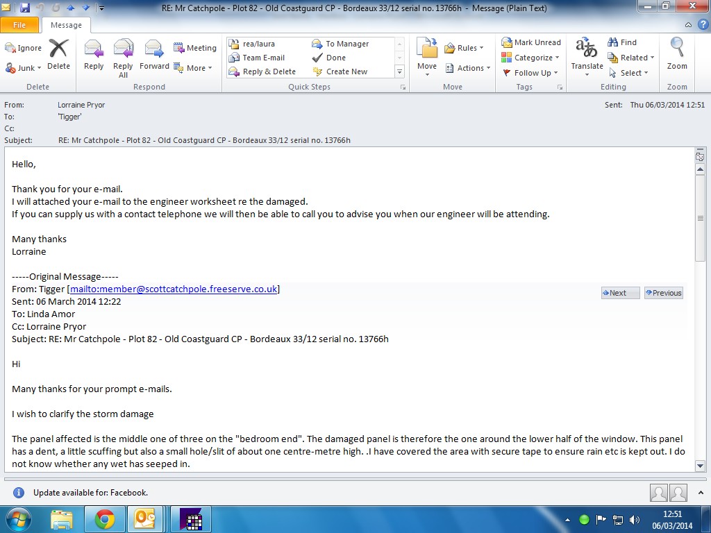
Task: Save the message via quick access toolbar
Action: pos(24,8)
